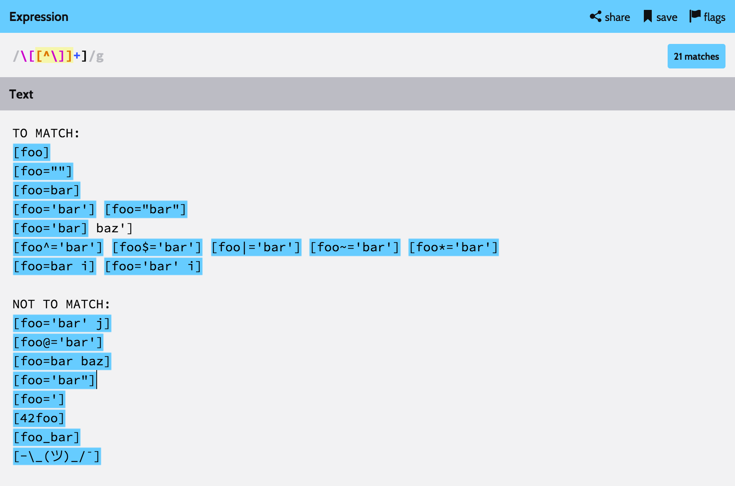This screenshot has width=735, height=486.
Task: Select the [foo=bar] matched text
Action: [x=47, y=190]
